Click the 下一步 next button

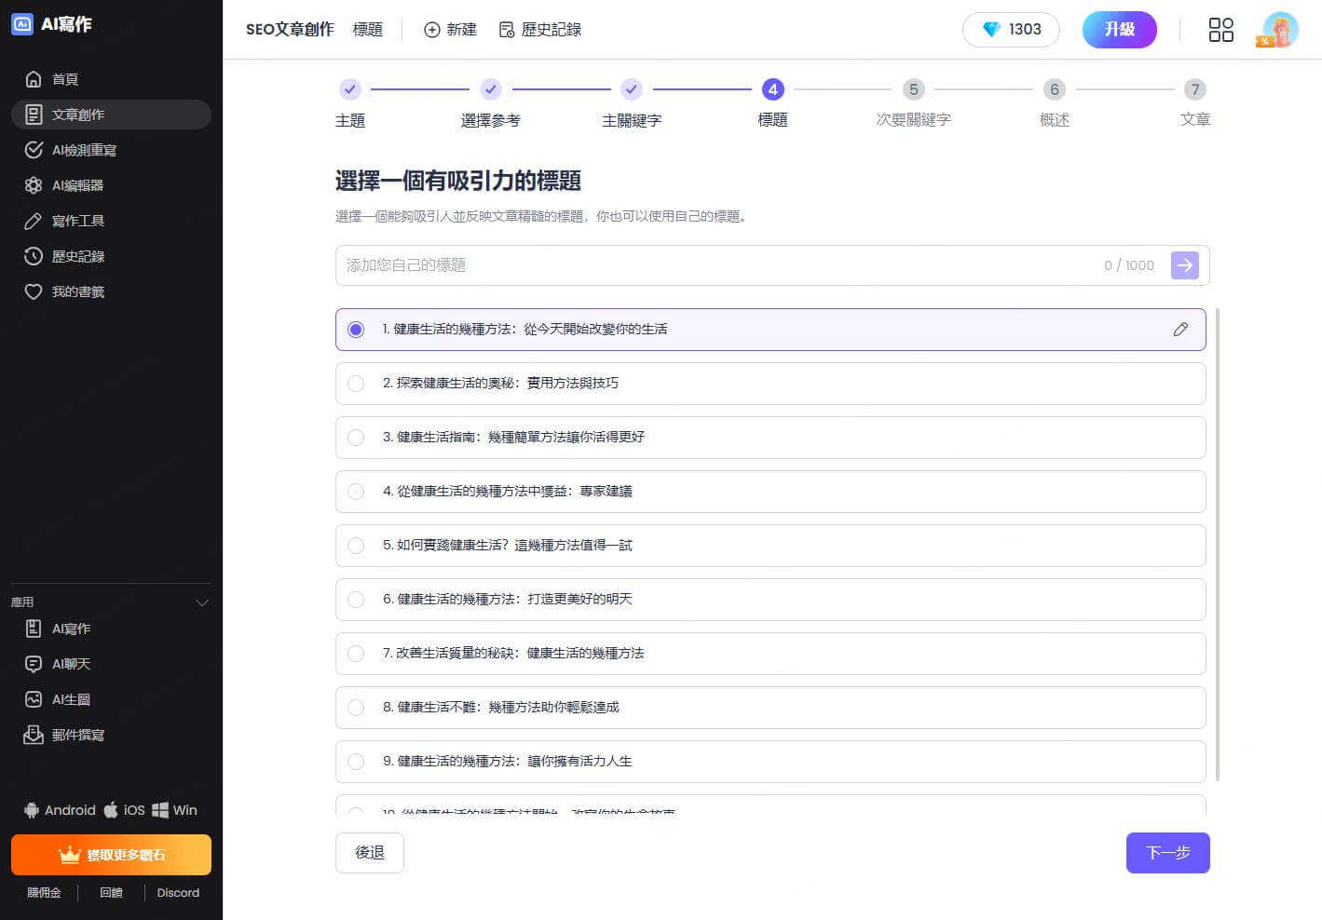pyautogui.click(x=1167, y=853)
